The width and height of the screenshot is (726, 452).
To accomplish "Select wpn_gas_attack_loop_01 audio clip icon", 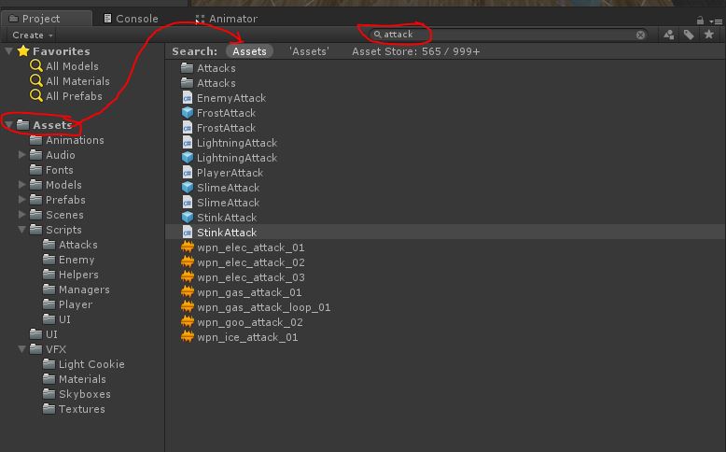I will tap(187, 307).
